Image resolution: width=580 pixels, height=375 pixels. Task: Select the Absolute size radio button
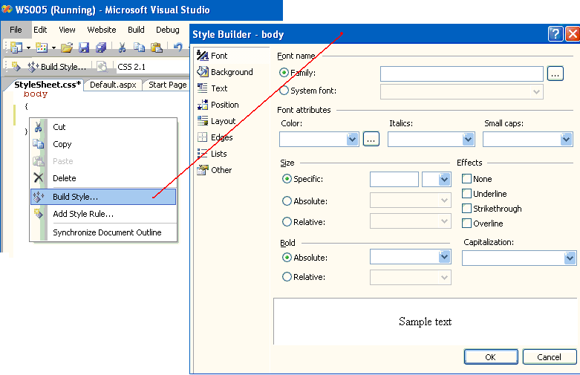pos(287,200)
